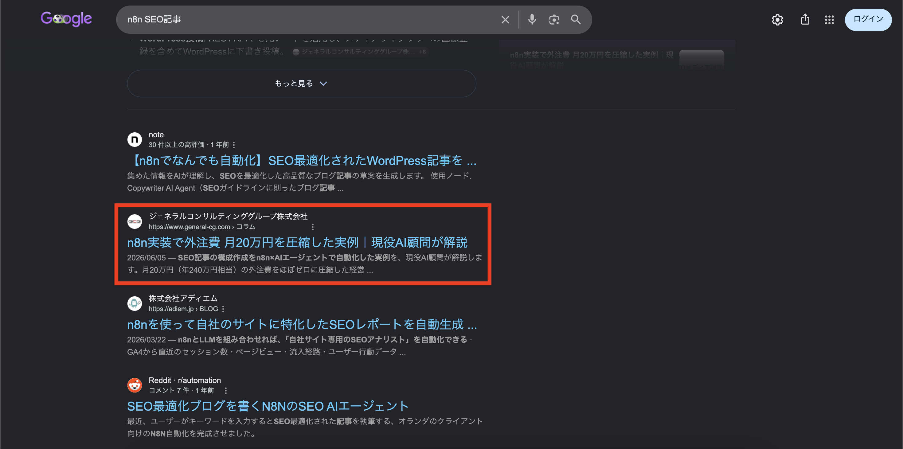Screen dimensions: 903x449
Task: Open the three-dot menu beside adiem.jp BLOG
Action: click(223, 309)
